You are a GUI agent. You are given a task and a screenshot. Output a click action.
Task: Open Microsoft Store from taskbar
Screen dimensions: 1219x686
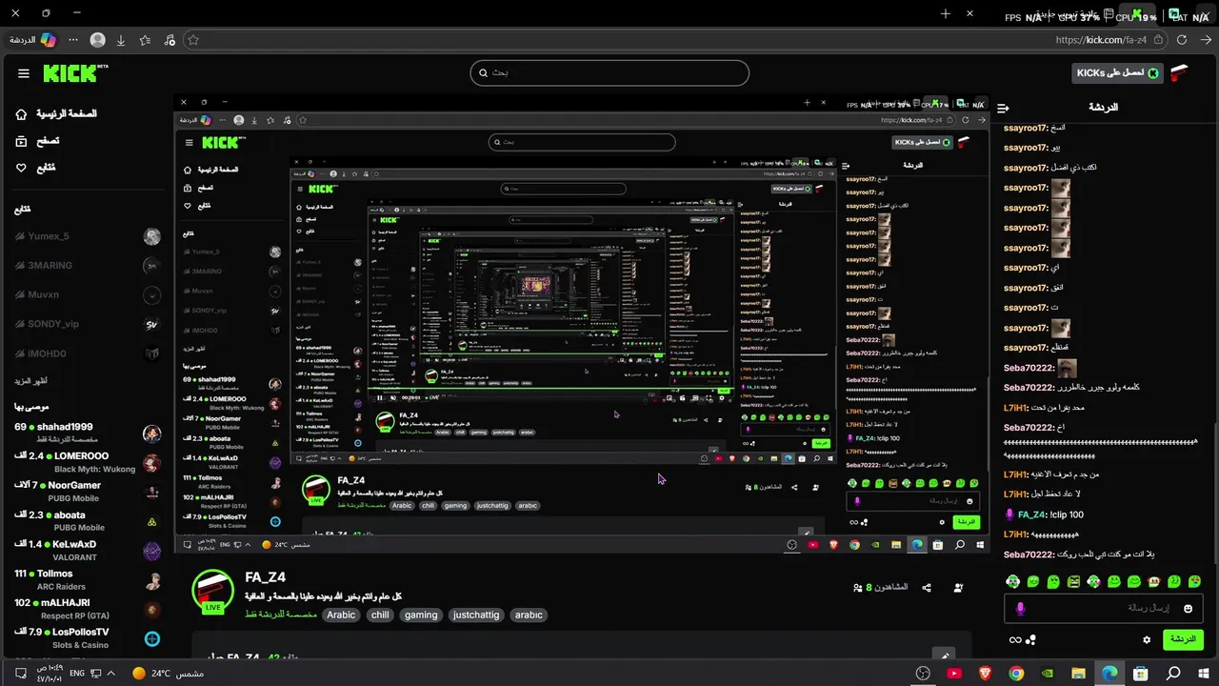tap(1142, 674)
